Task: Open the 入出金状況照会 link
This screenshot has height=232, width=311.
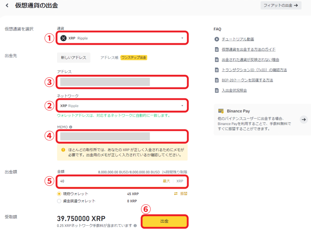Action: coord(234,90)
